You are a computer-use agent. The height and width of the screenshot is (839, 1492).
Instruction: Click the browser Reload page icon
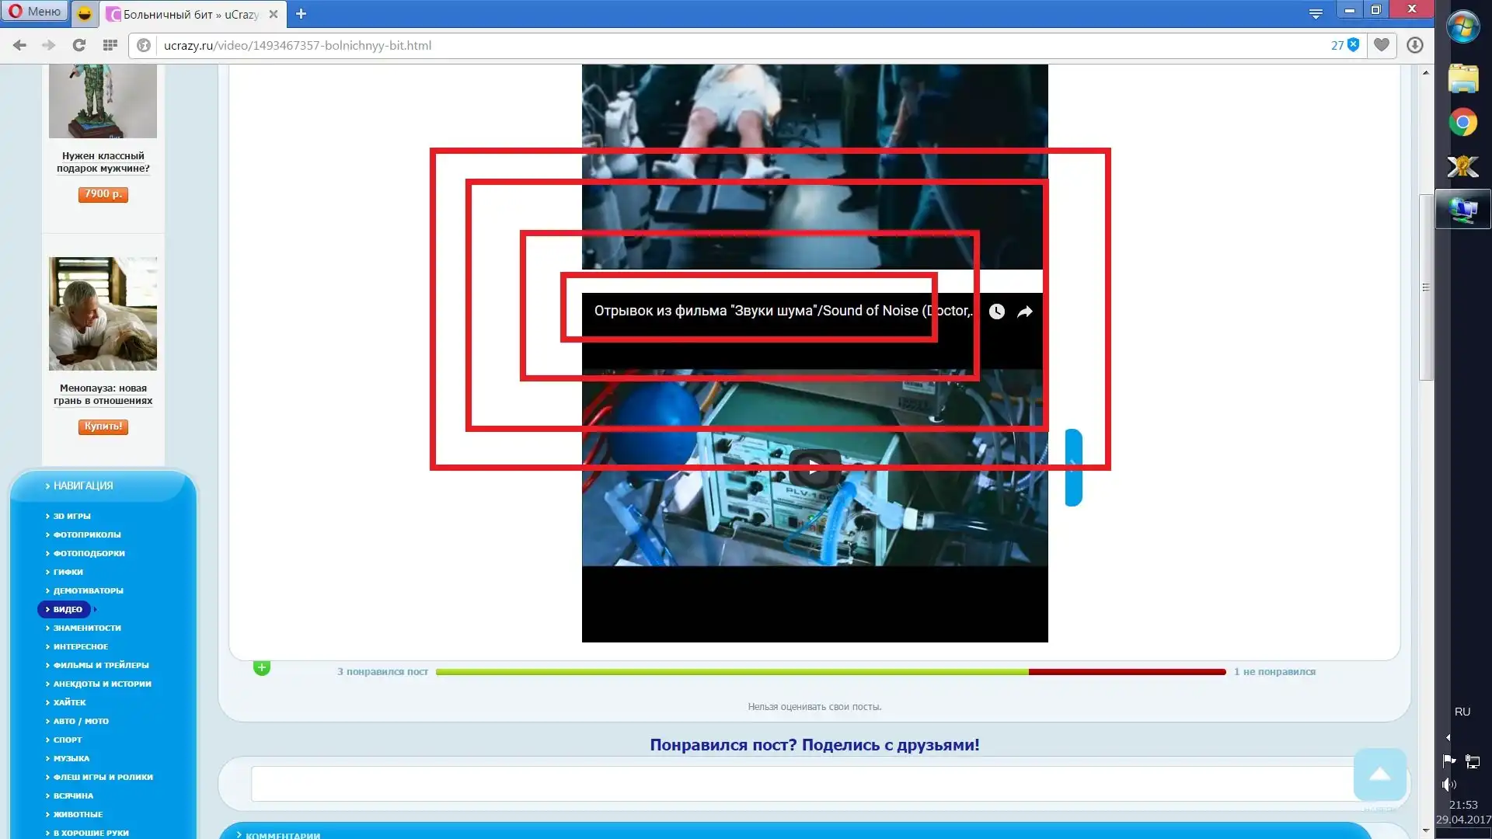pyautogui.click(x=78, y=45)
